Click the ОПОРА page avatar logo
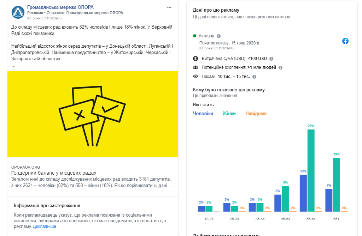362x236 pixels. [x=18, y=12]
